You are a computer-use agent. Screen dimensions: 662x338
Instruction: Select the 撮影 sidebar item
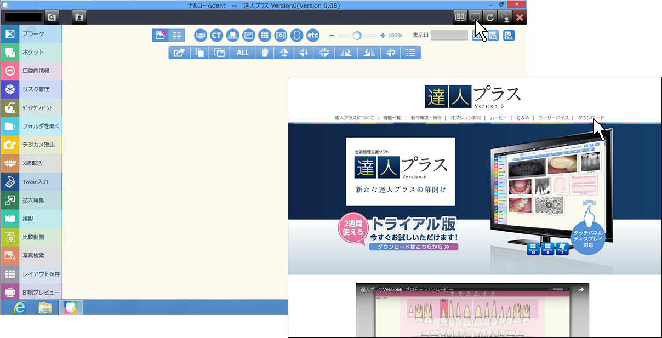31,219
